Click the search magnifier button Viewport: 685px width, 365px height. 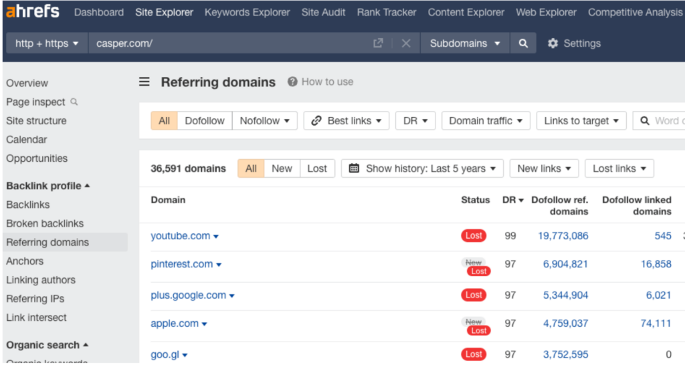523,43
